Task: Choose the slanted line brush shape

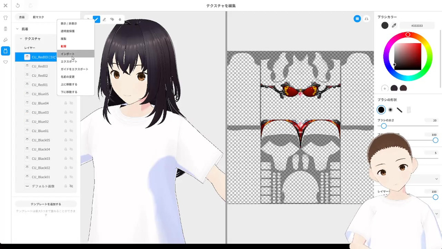Action: point(400,110)
